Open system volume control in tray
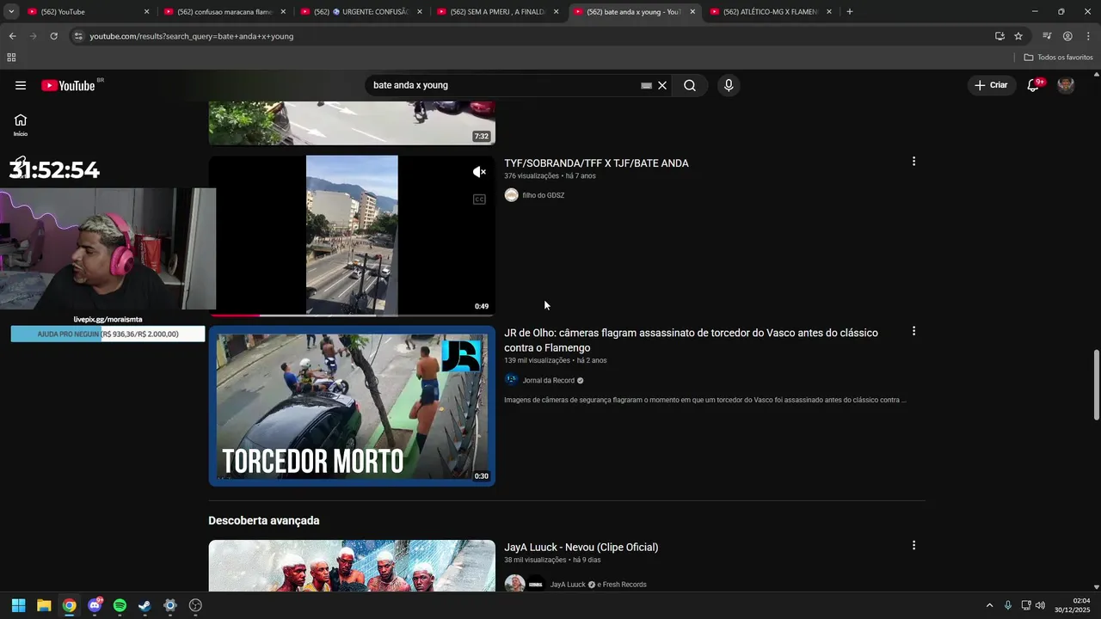1101x619 pixels. (1040, 605)
